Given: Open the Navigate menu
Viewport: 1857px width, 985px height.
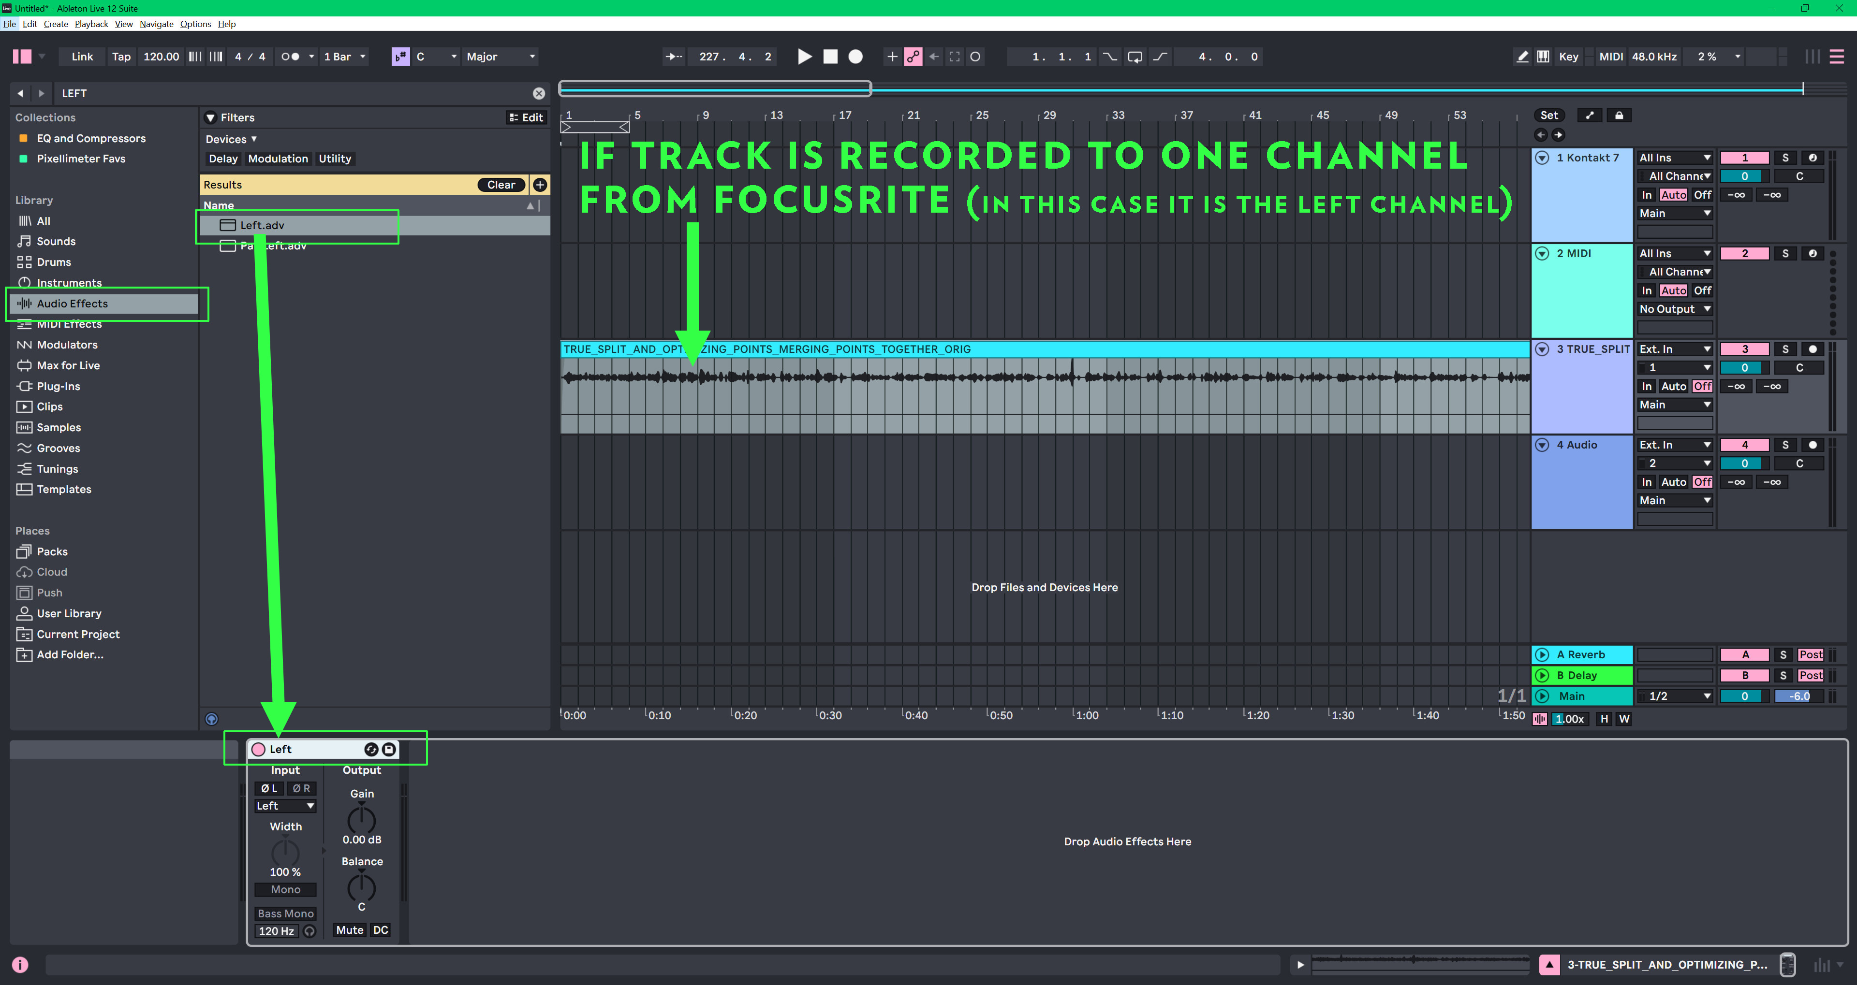Looking at the screenshot, I should (156, 24).
